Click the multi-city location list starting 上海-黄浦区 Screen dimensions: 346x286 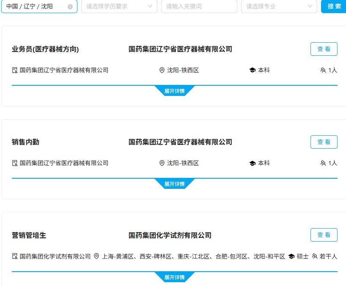[x=193, y=256]
